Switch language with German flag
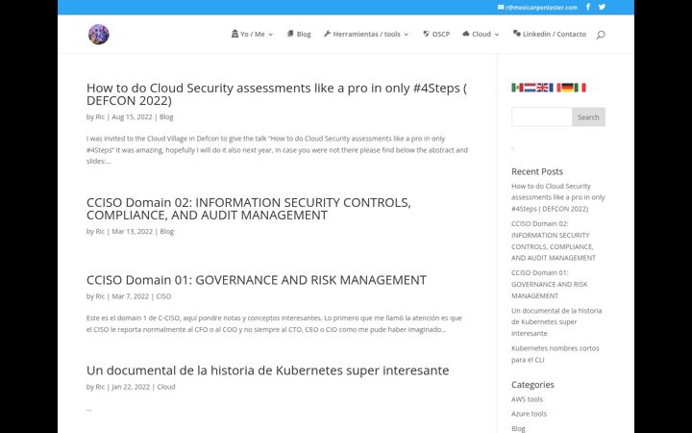This screenshot has height=433, width=692. tap(567, 88)
